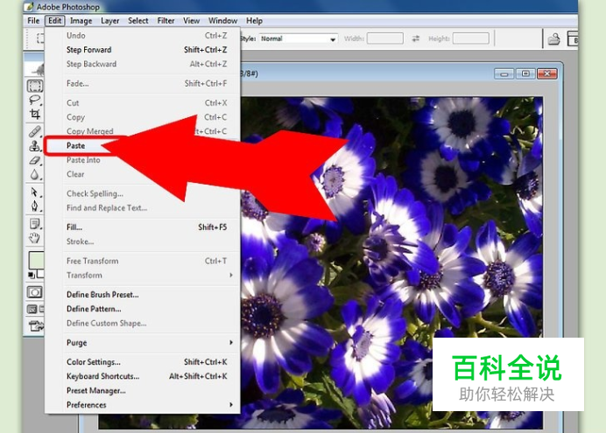Swap width and height values
Screen dimensions: 606x433
click(415, 38)
